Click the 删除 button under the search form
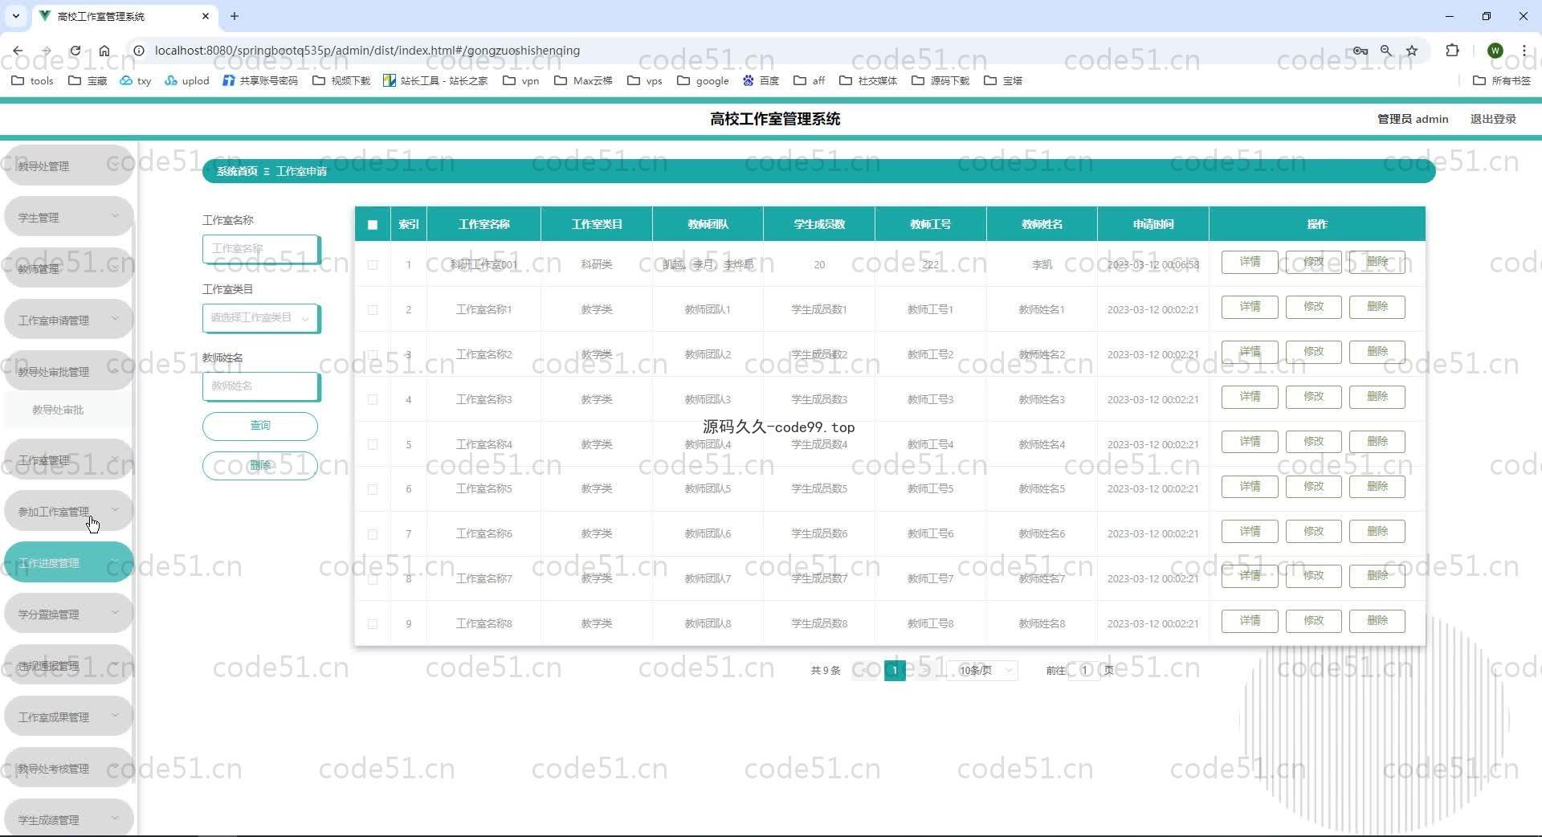The image size is (1542, 837). 260,465
